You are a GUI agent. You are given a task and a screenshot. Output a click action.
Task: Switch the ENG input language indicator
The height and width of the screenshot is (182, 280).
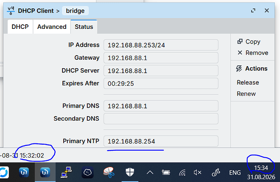click(235, 173)
